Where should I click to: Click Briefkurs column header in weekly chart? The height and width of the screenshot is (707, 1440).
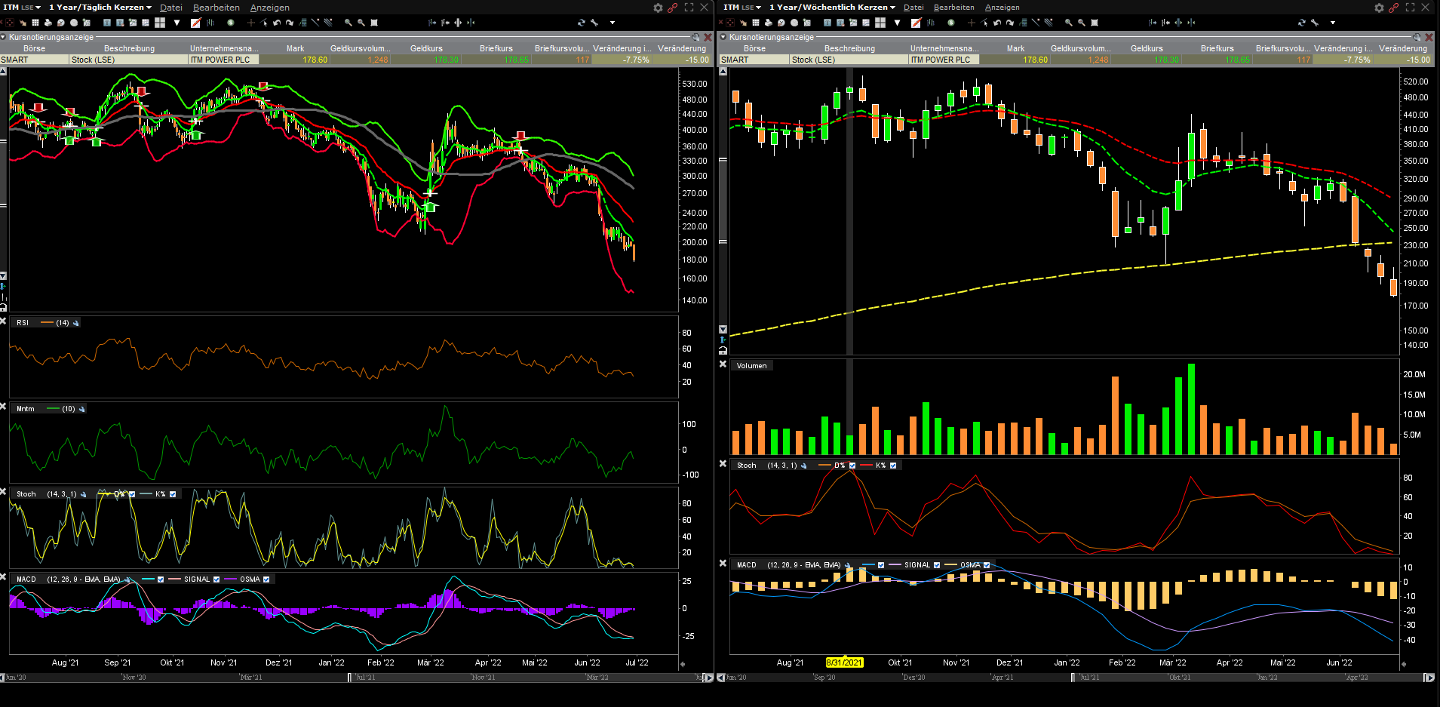click(1217, 48)
